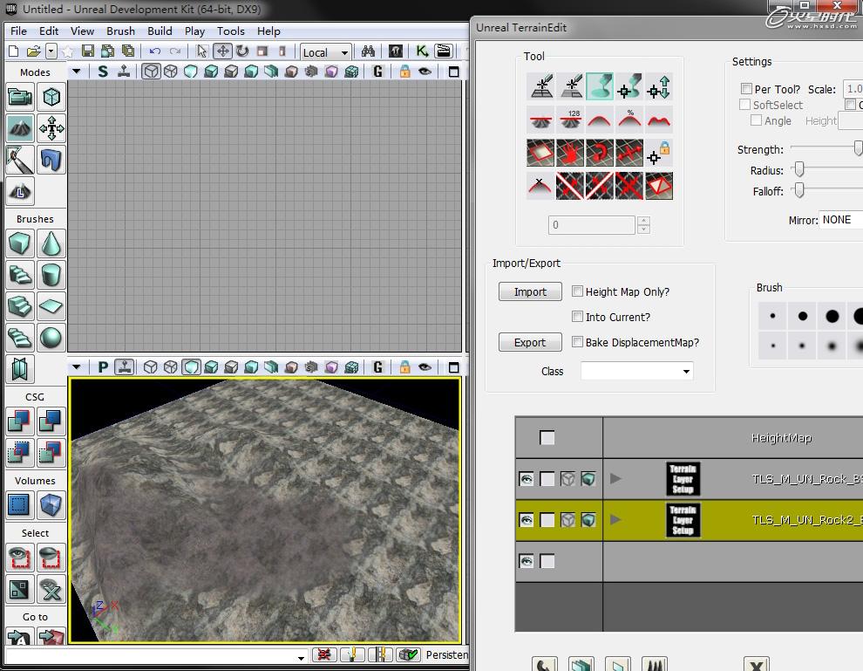The image size is (863, 671).
Task: Create a Cube builder brush
Action: pos(20,244)
